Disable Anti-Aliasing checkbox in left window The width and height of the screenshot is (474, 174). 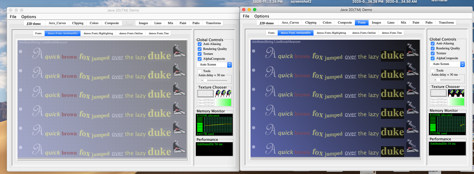(x=200, y=44)
